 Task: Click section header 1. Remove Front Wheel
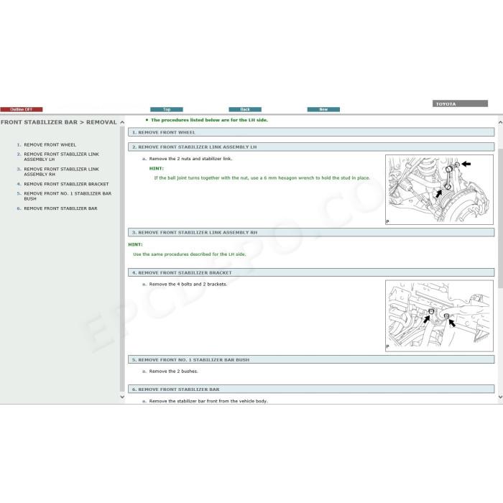point(311,132)
